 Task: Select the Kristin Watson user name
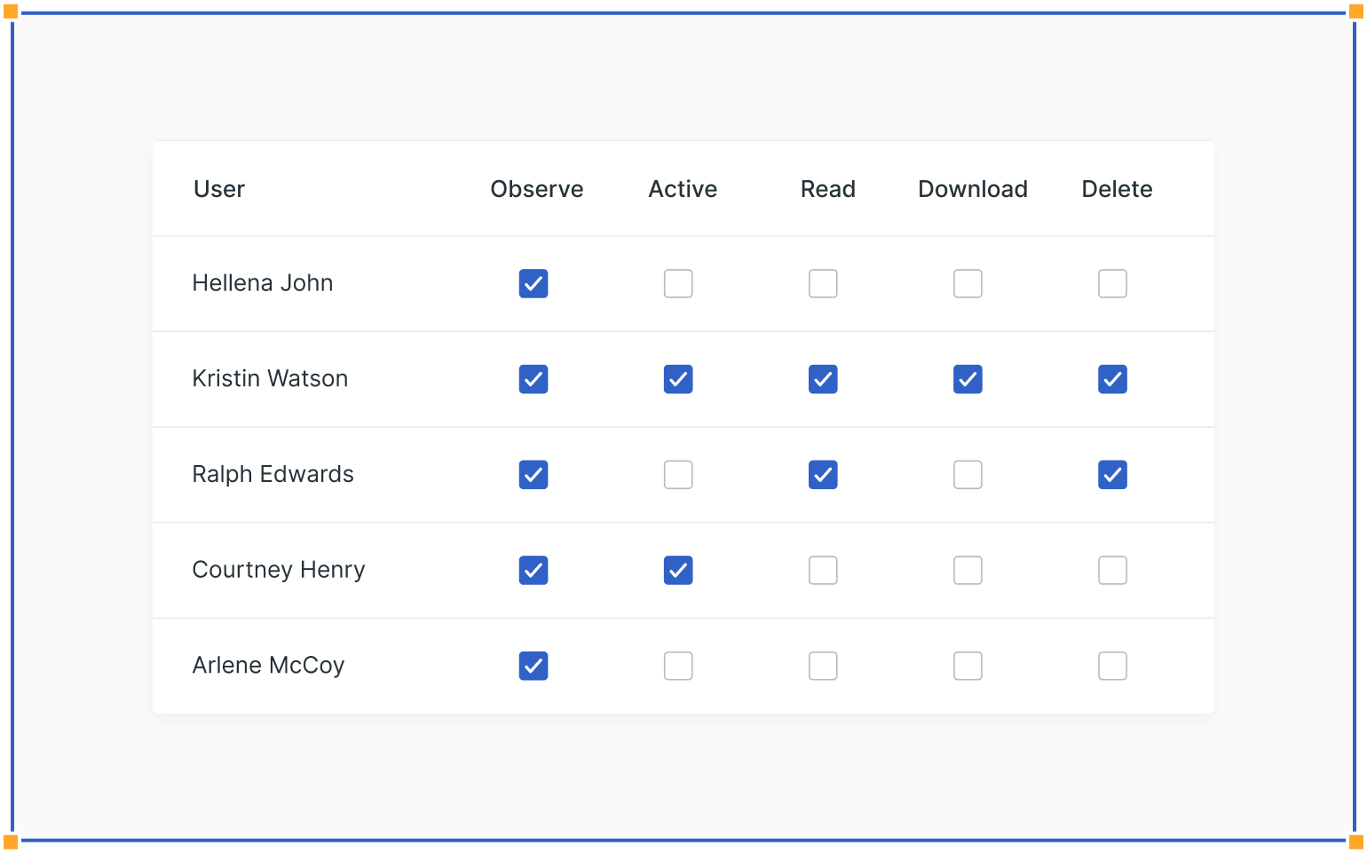(x=270, y=379)
